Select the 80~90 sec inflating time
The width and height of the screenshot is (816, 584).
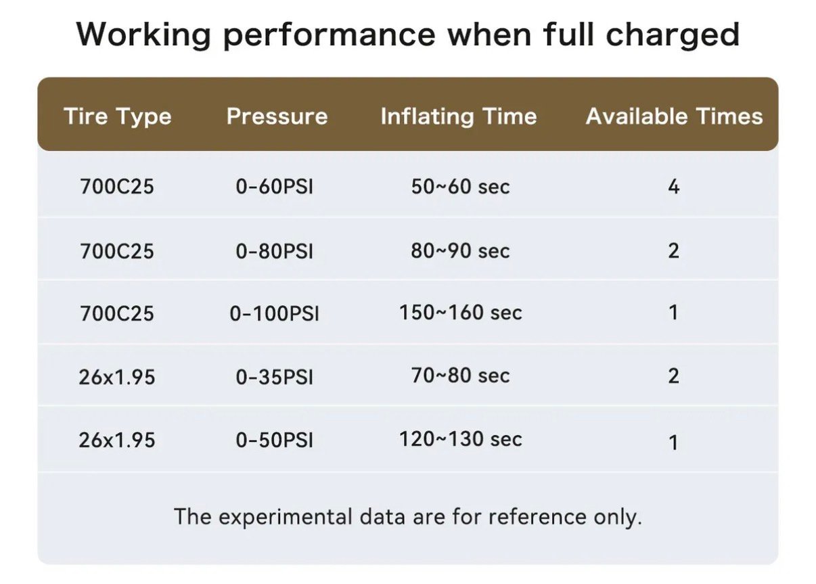(460, 251)
